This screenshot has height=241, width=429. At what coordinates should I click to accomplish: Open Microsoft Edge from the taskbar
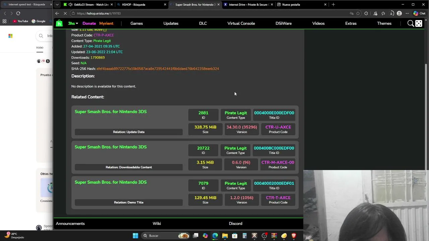coord(215,236)
